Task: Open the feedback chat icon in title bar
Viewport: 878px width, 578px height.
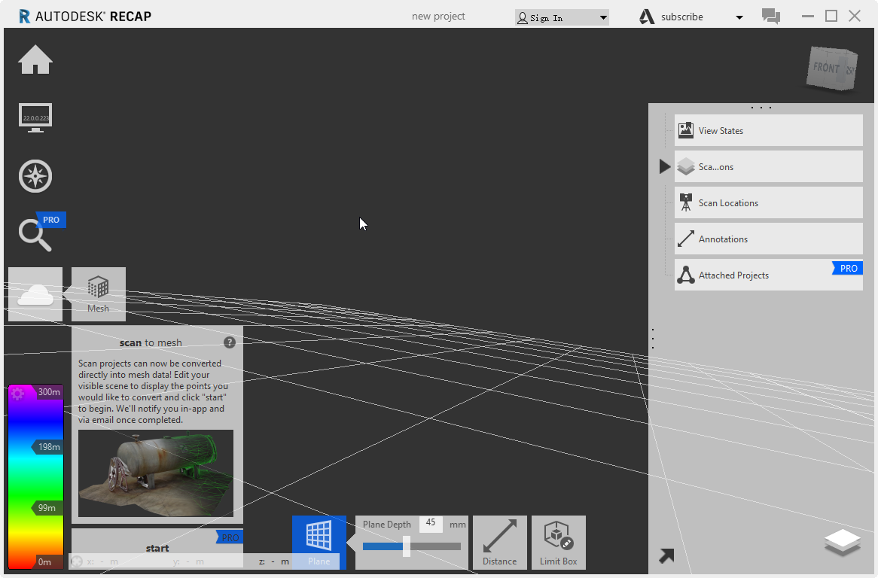Action: tap(770, 16)
